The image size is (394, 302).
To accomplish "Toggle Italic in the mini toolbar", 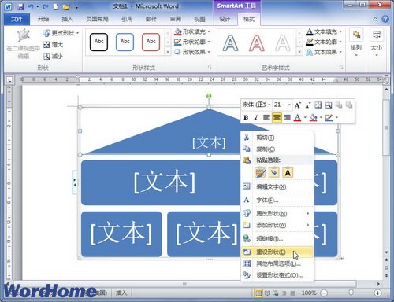I will coord(256,117).
